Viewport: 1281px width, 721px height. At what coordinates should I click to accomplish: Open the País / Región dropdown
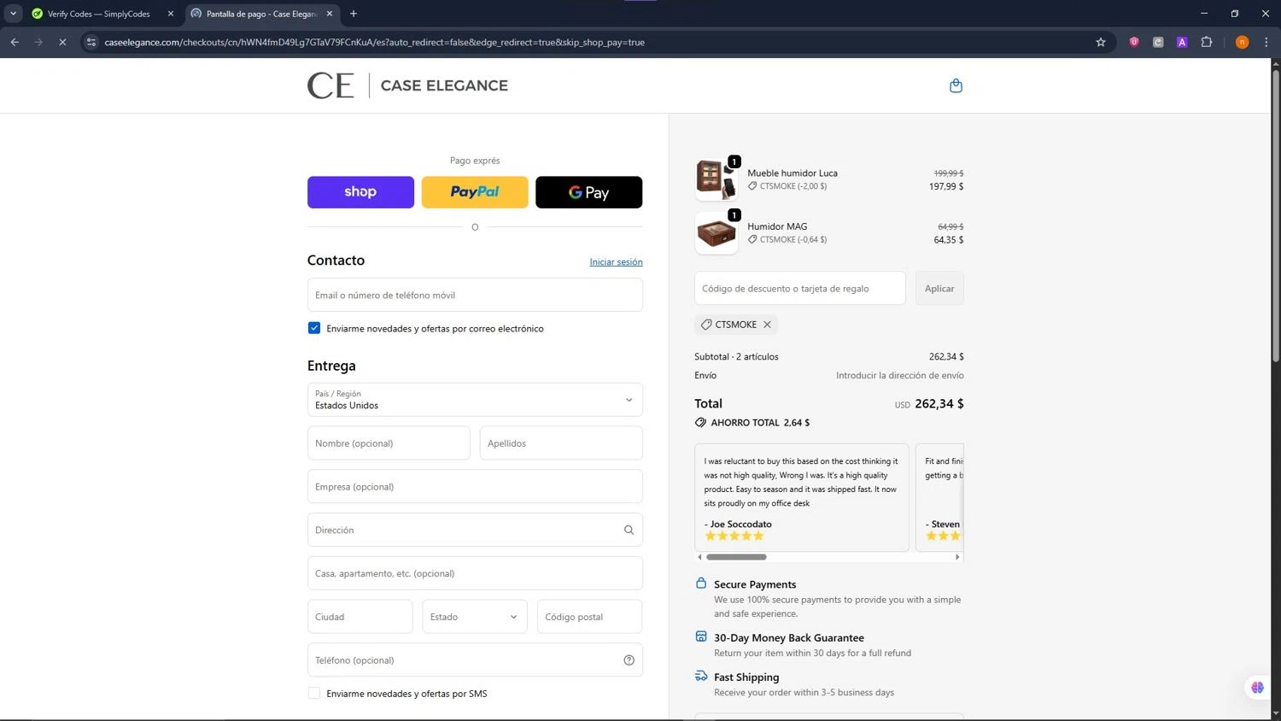pyautogui.click(x=475, y=400)
